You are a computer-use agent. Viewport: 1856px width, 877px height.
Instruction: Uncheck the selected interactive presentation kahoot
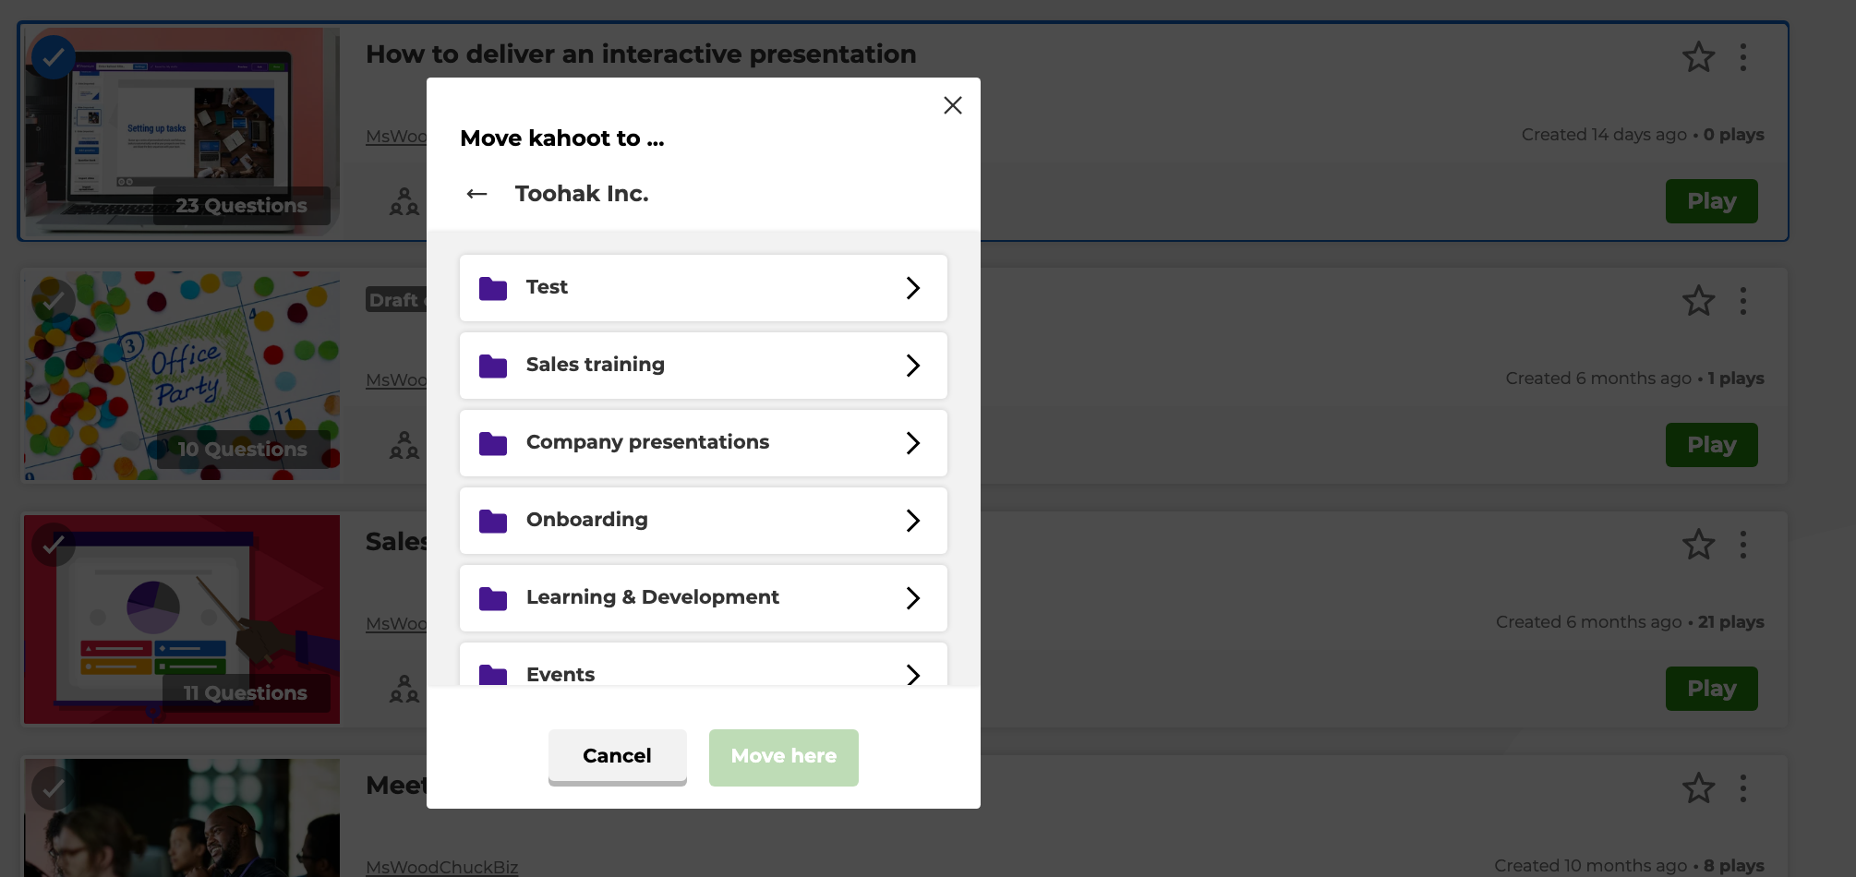point(54,57)
